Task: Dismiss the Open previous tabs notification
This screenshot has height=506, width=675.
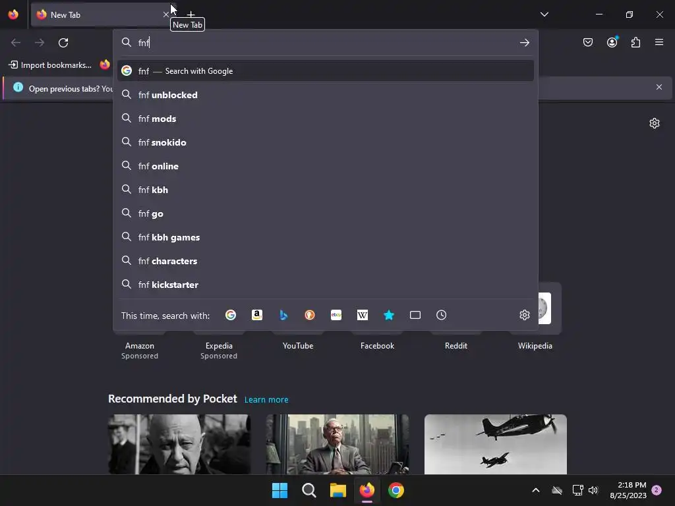Action: point(659,87)
